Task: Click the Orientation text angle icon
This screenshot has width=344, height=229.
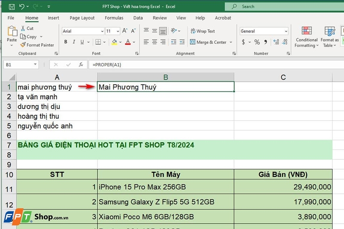Action: point(174,31)
